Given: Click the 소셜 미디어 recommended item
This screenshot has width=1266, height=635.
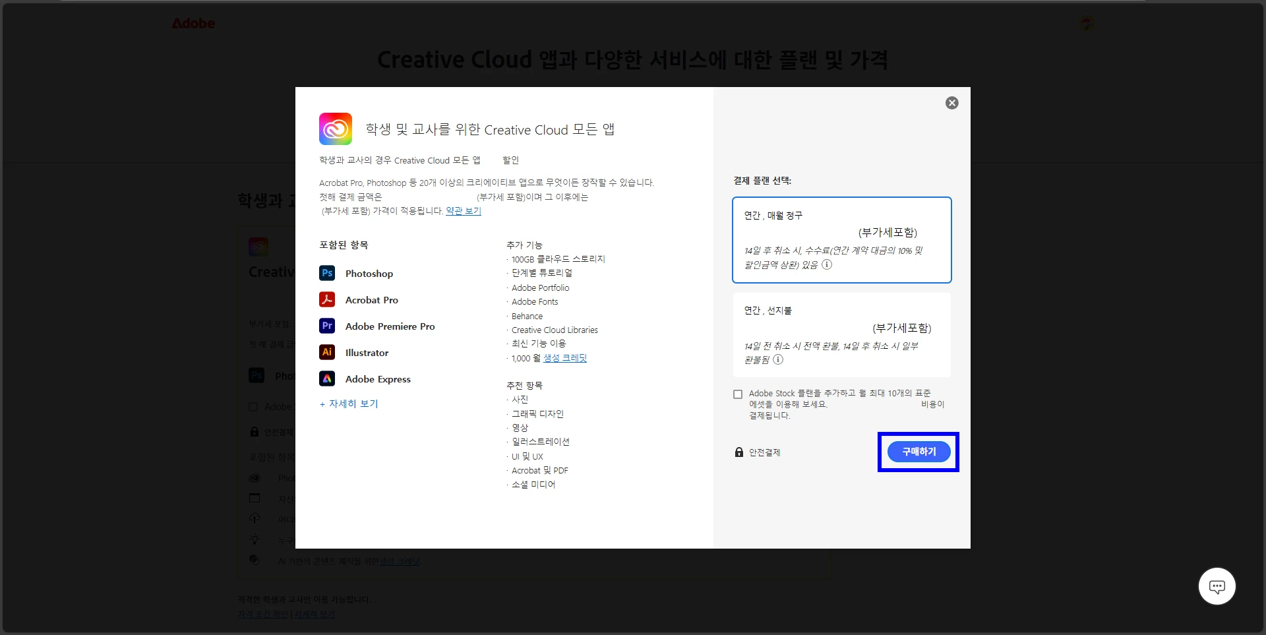Looking at the screenshot, I should pos(533,485).
